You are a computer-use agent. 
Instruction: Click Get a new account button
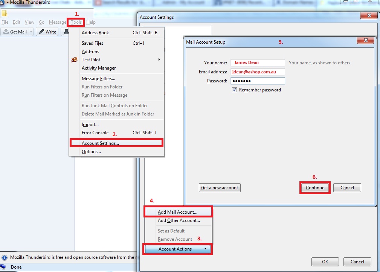[220, 188]
